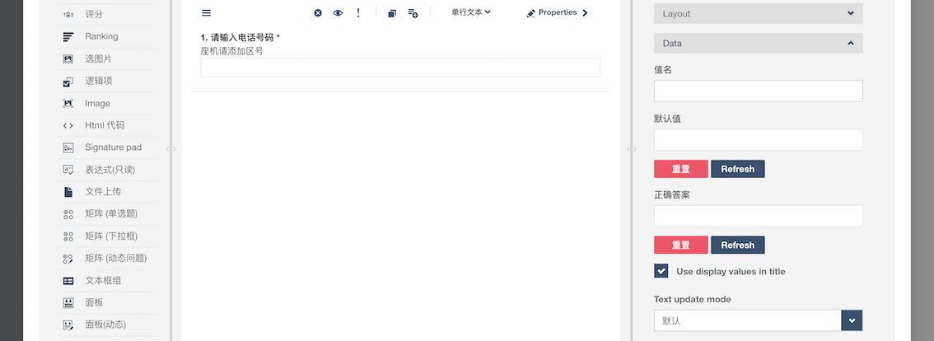Image resolution: width=934 pixels, height=341 pixels.
Task: Expand the Layout property section
Action: (x=759, y=14)
